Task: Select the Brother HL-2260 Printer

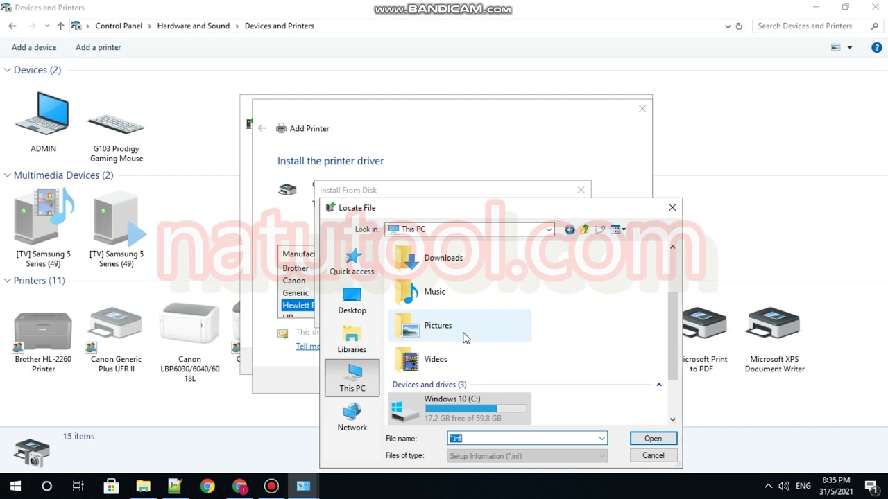Action: pos(43,342)
